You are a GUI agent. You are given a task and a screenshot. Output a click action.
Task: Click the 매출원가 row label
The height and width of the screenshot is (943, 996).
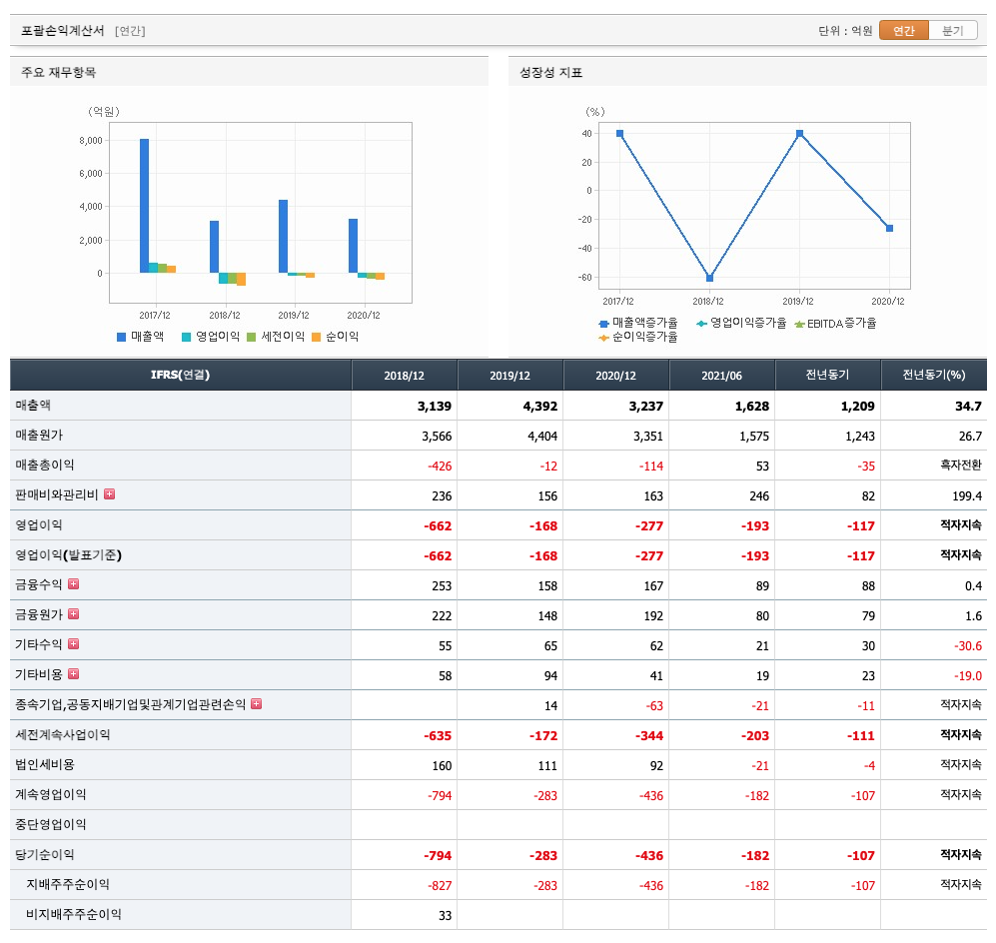[x=39, y=435]
